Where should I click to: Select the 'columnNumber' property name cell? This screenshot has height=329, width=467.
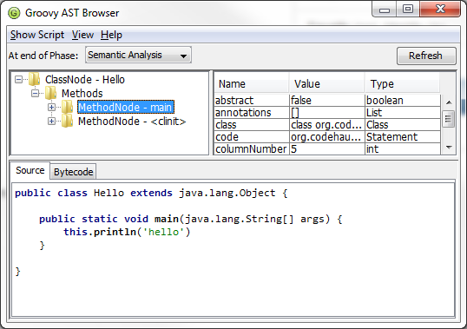pos(252,148)
